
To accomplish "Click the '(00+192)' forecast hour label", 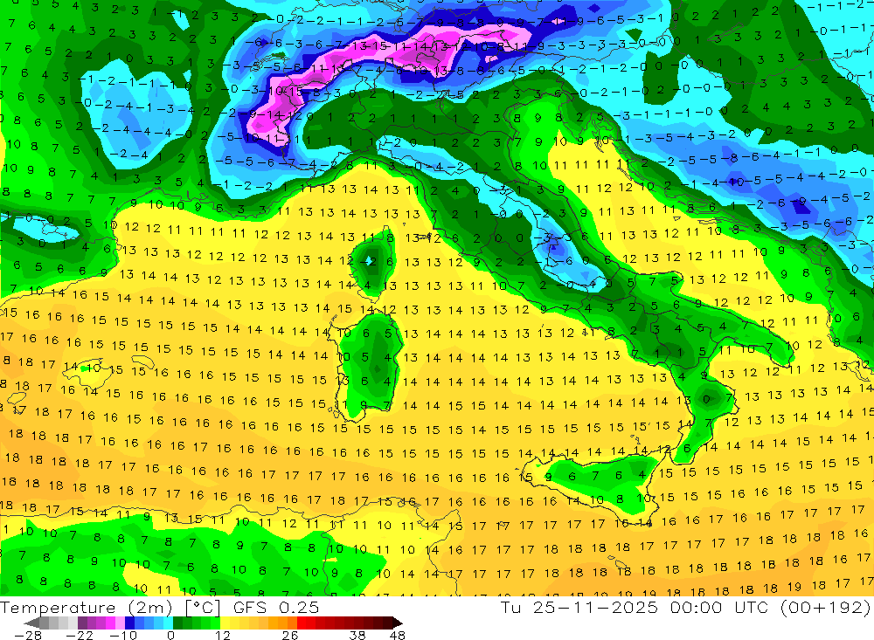I will [x=826, y=608].
